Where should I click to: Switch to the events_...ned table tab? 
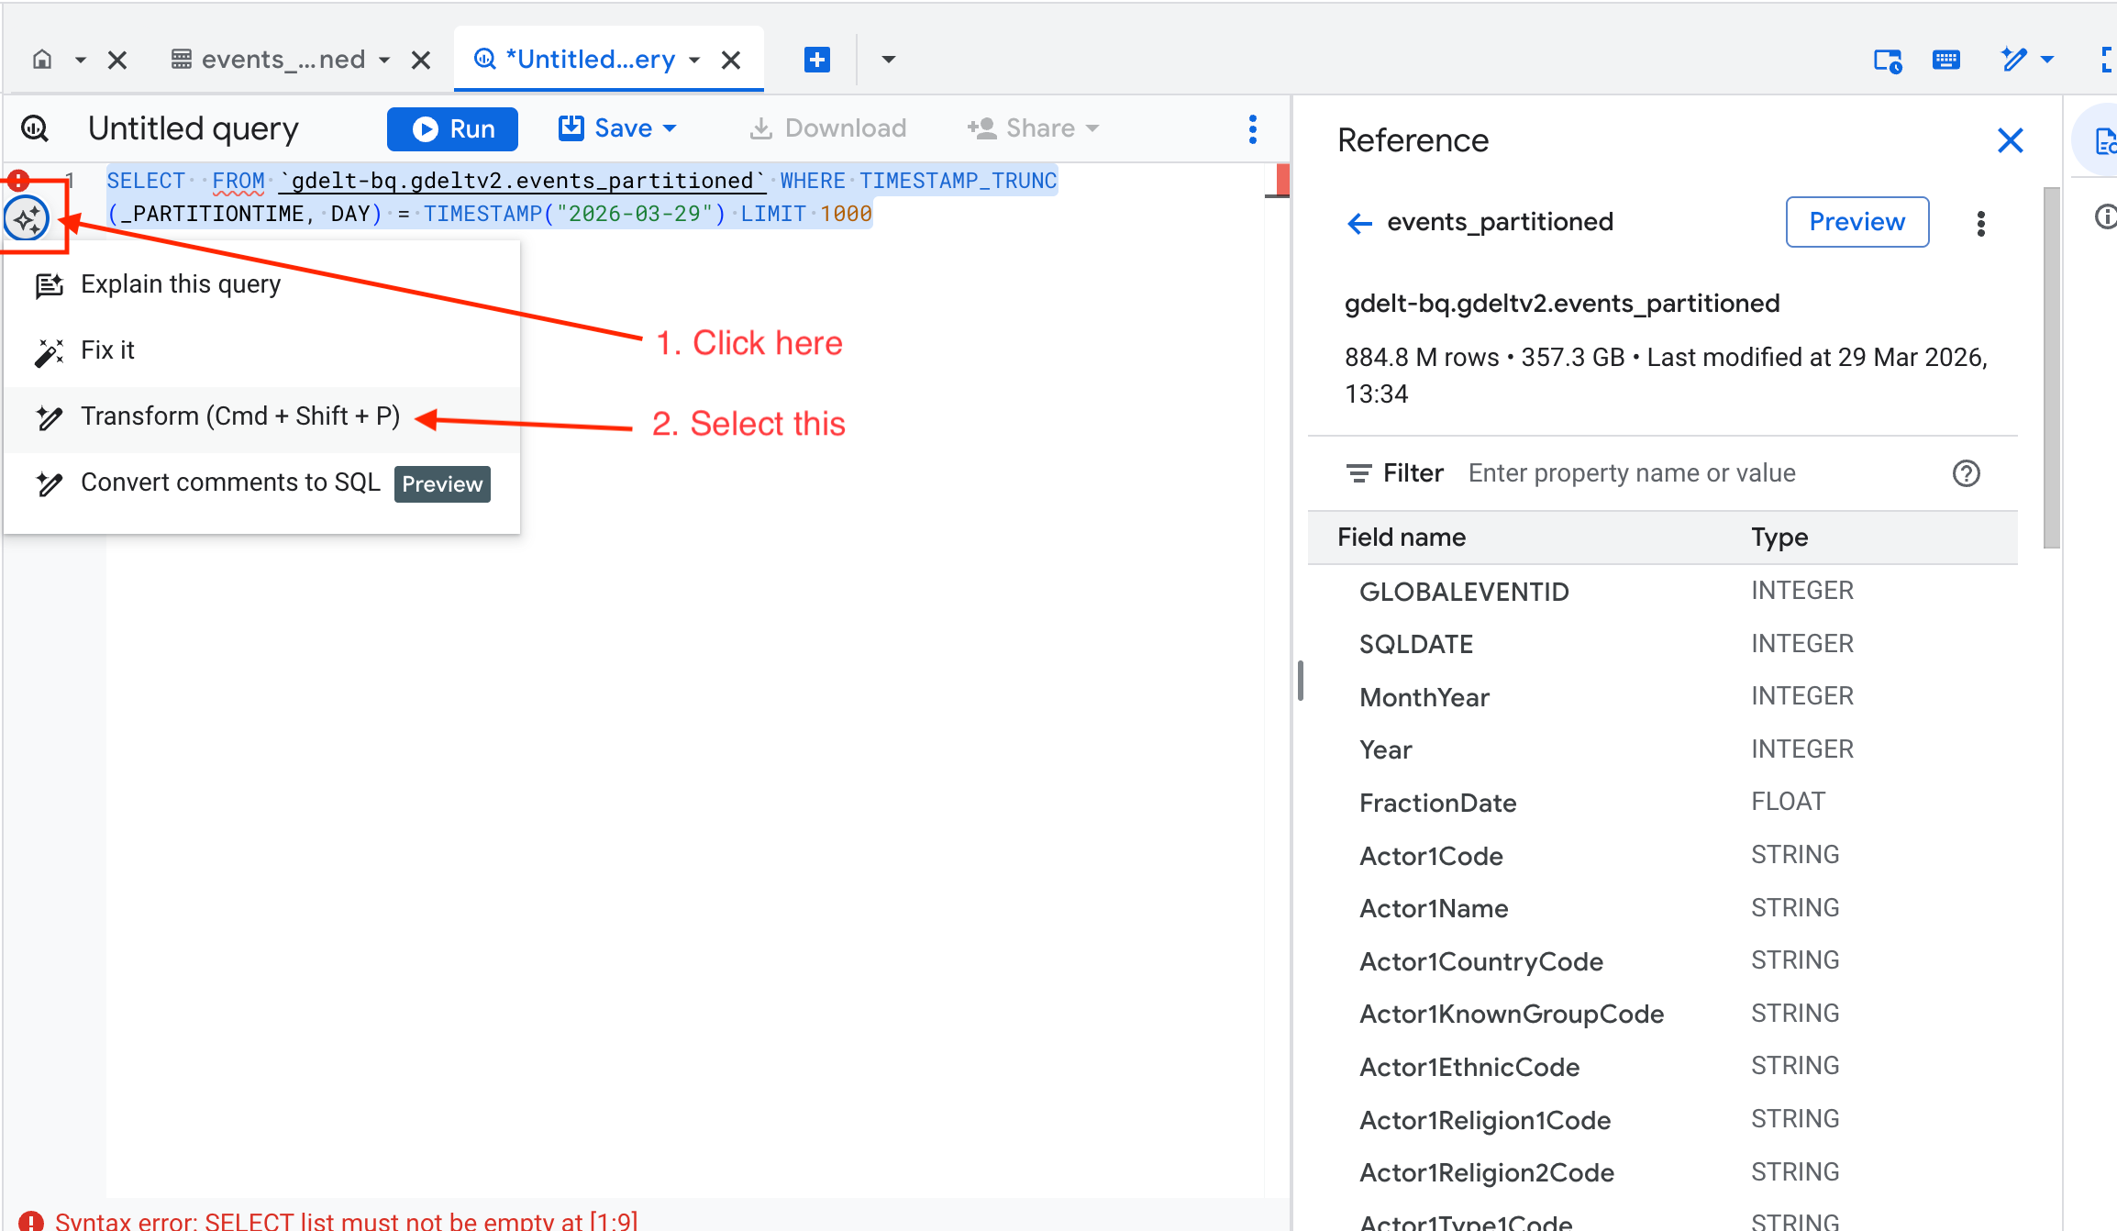pos(268,60)
